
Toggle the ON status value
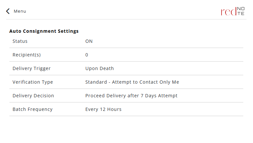(89, 41)
